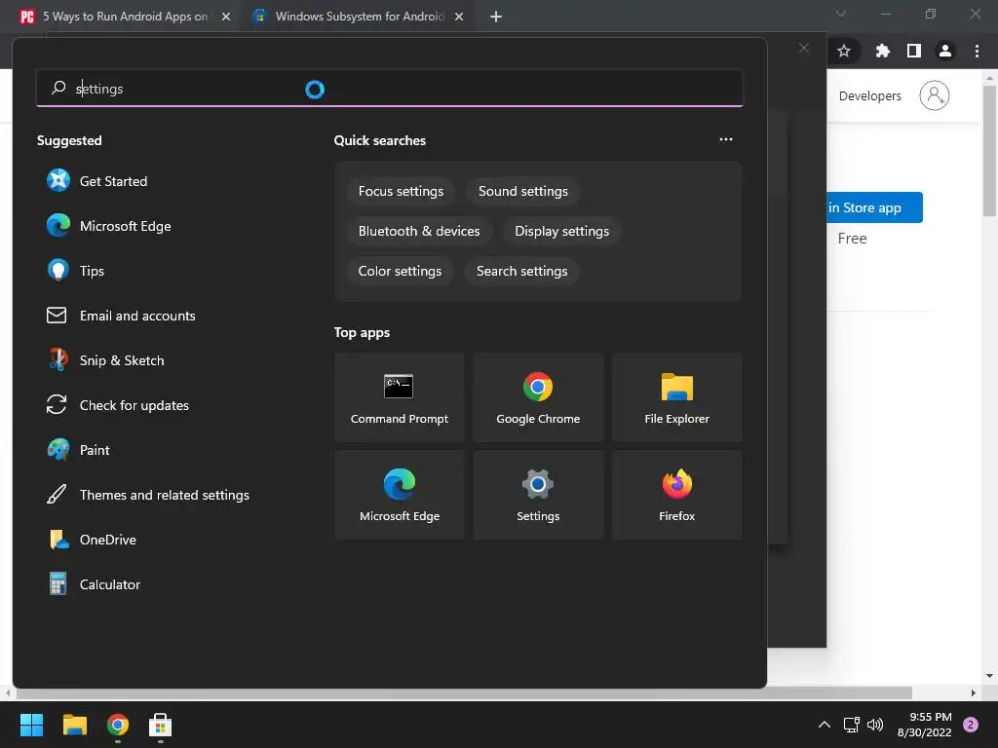Click the network icon in system tray
Viewport: 998px width, 748px height.
click(851, 725)
